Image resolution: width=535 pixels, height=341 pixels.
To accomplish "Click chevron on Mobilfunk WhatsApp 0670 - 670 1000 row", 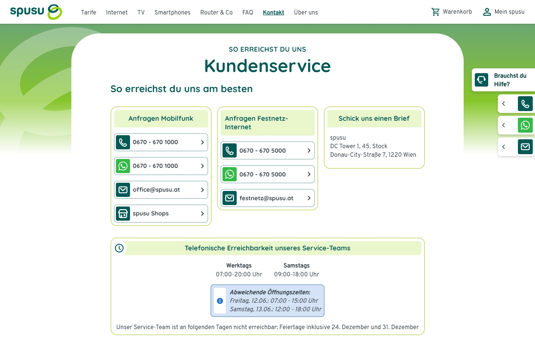I will [202, 166].
